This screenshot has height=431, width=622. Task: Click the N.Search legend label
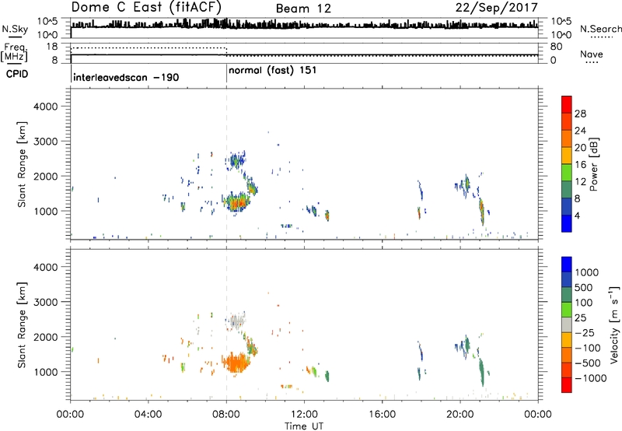click(600, 29)
